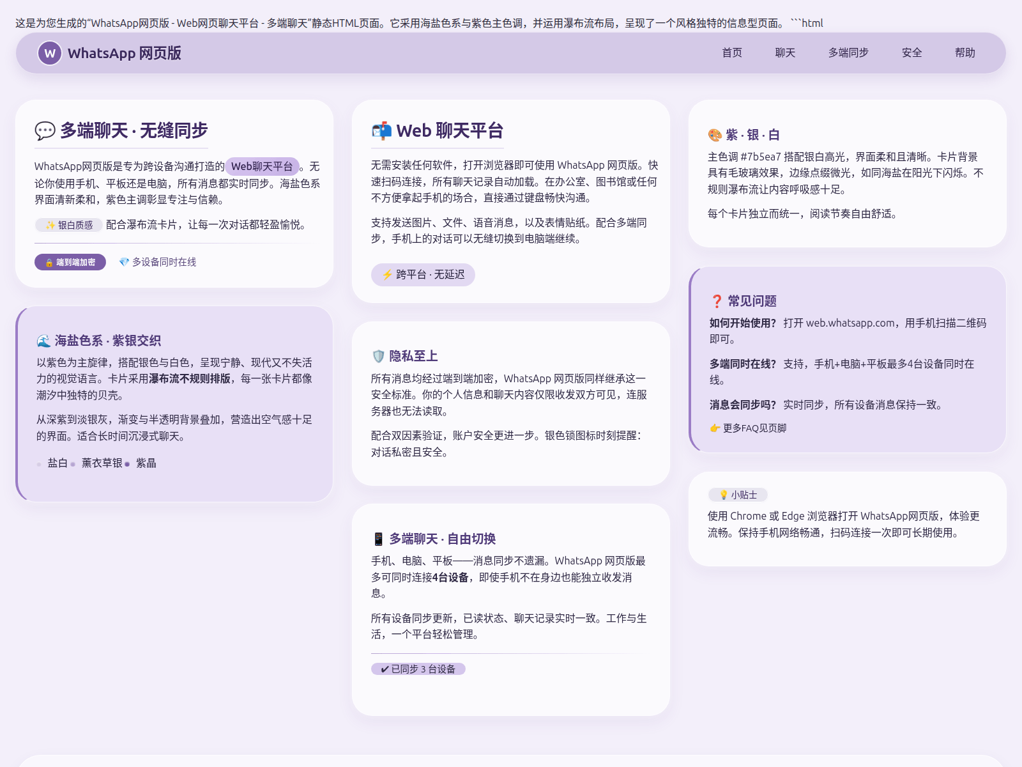Image resolution: width=1022 pixels, height=767 pixels.
Task: Click the 已同步 3 台设备 badge
Action: click(x=418, y=669)
